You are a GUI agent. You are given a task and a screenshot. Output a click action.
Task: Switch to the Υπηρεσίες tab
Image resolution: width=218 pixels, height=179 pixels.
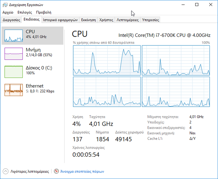(150, 20)
